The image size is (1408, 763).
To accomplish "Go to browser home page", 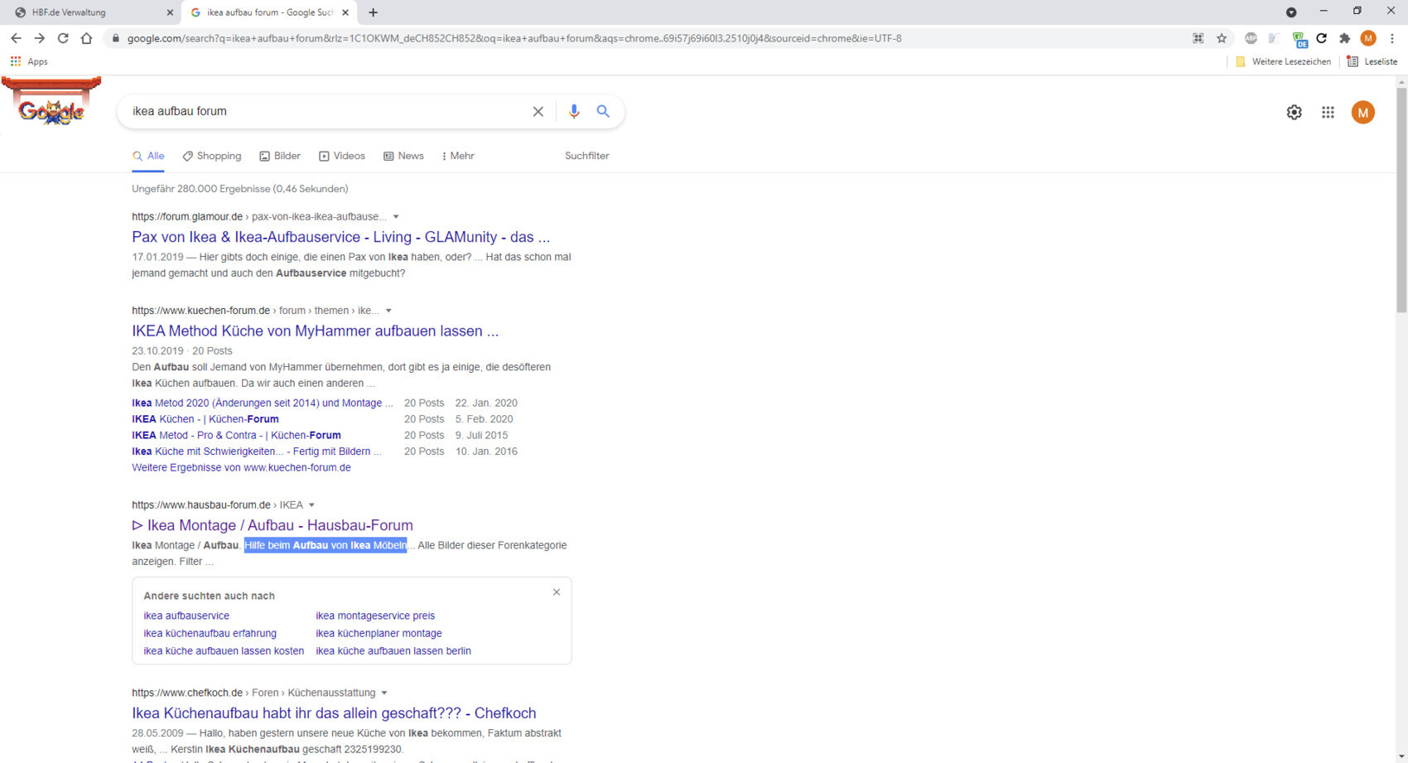I will (86, 38).
